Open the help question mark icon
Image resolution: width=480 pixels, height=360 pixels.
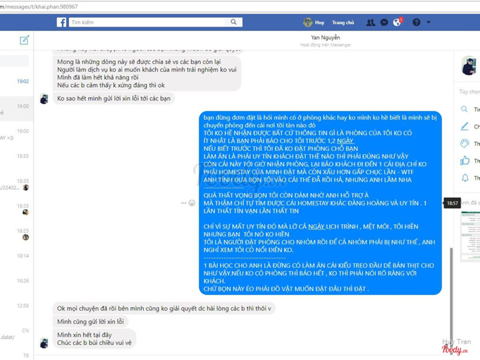(416, 22)
